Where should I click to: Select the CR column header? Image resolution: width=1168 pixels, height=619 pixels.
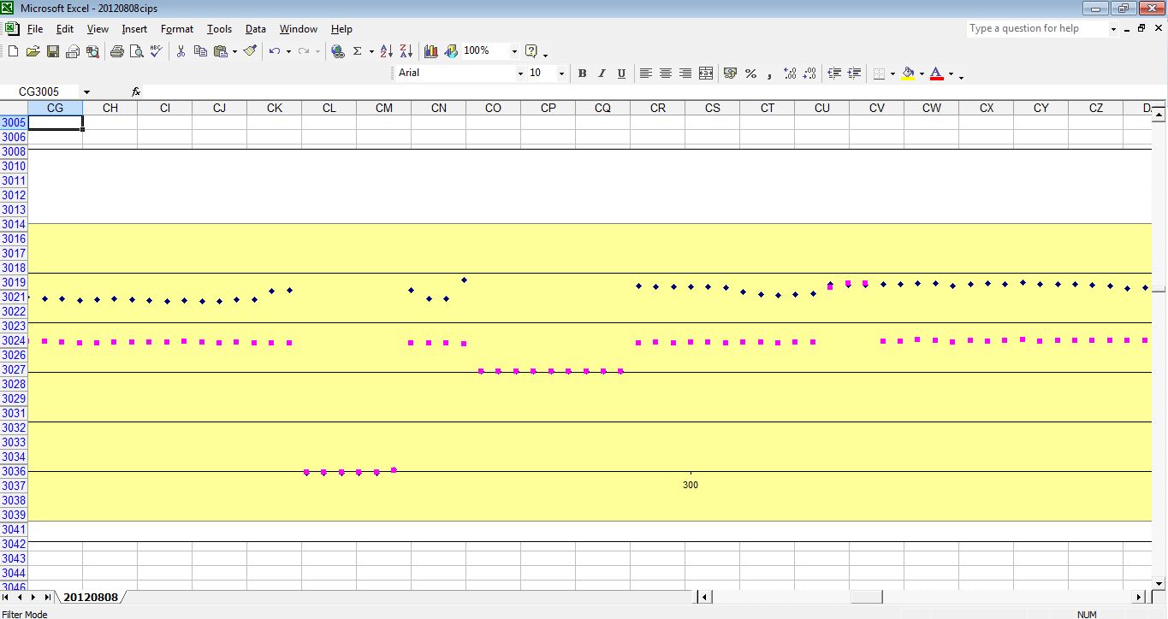[x=657, y=108]
